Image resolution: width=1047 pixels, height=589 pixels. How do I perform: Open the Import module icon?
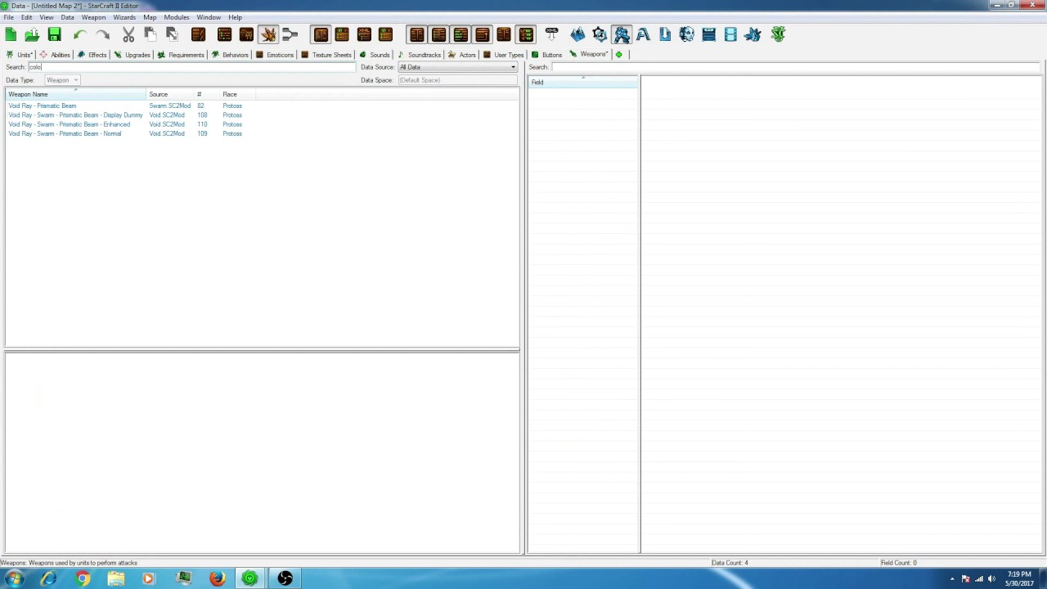[x=664, y=34]
